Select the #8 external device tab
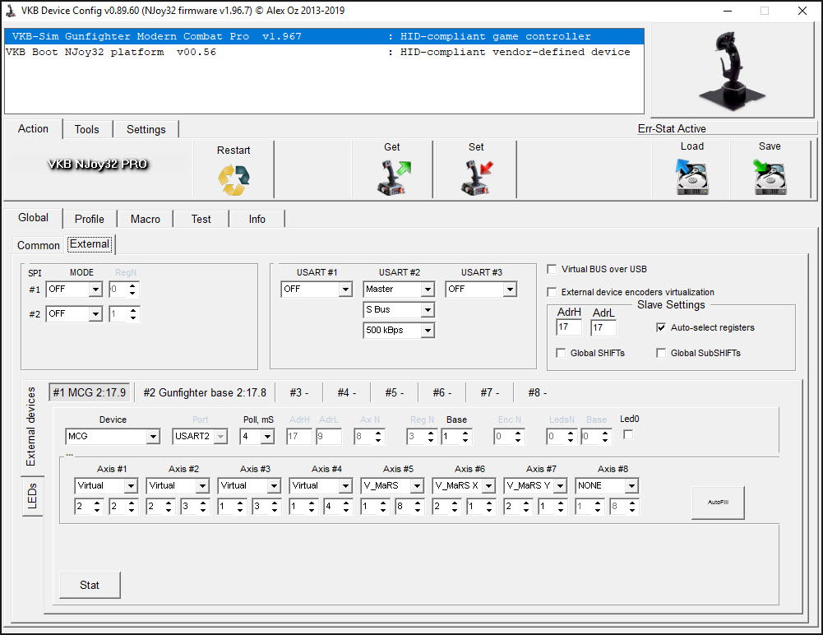Viewport: 823px width, 635px height. [x=538, y=393]
